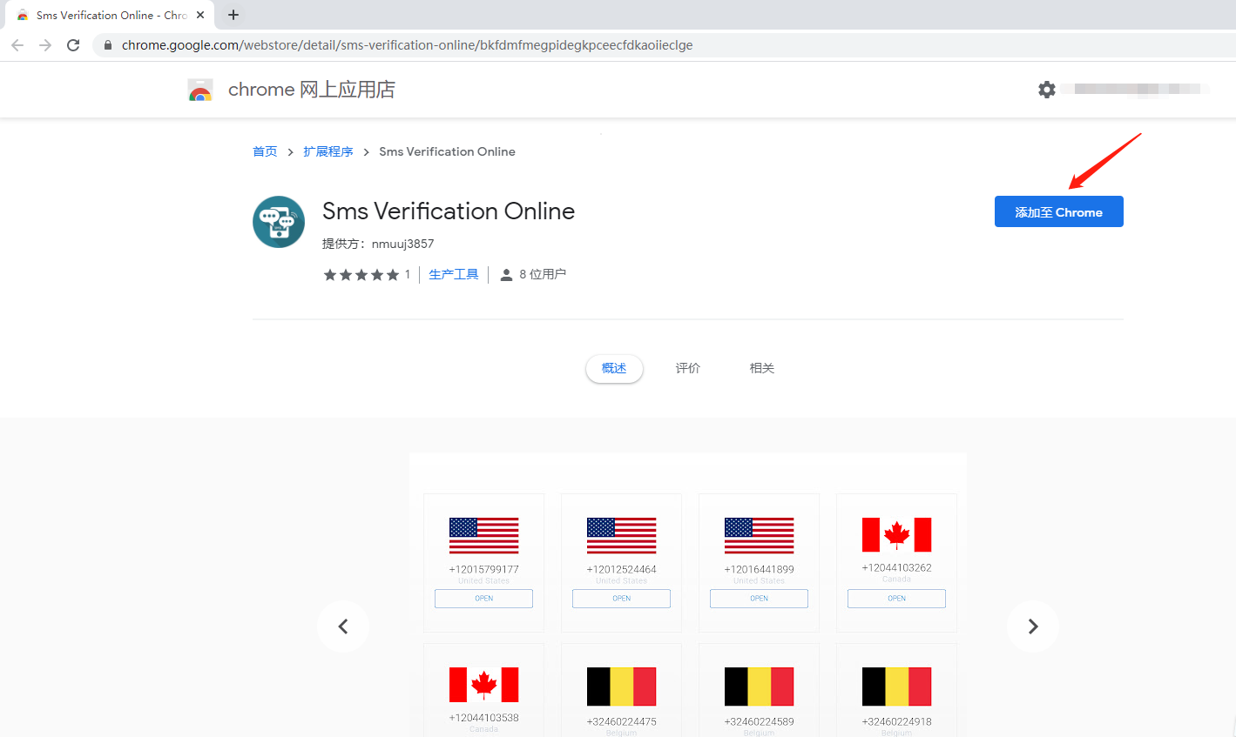The width and height of the screenshot is (1236, 737).
Task: Reload the page with the refresh icon
Action: (73, 45)
